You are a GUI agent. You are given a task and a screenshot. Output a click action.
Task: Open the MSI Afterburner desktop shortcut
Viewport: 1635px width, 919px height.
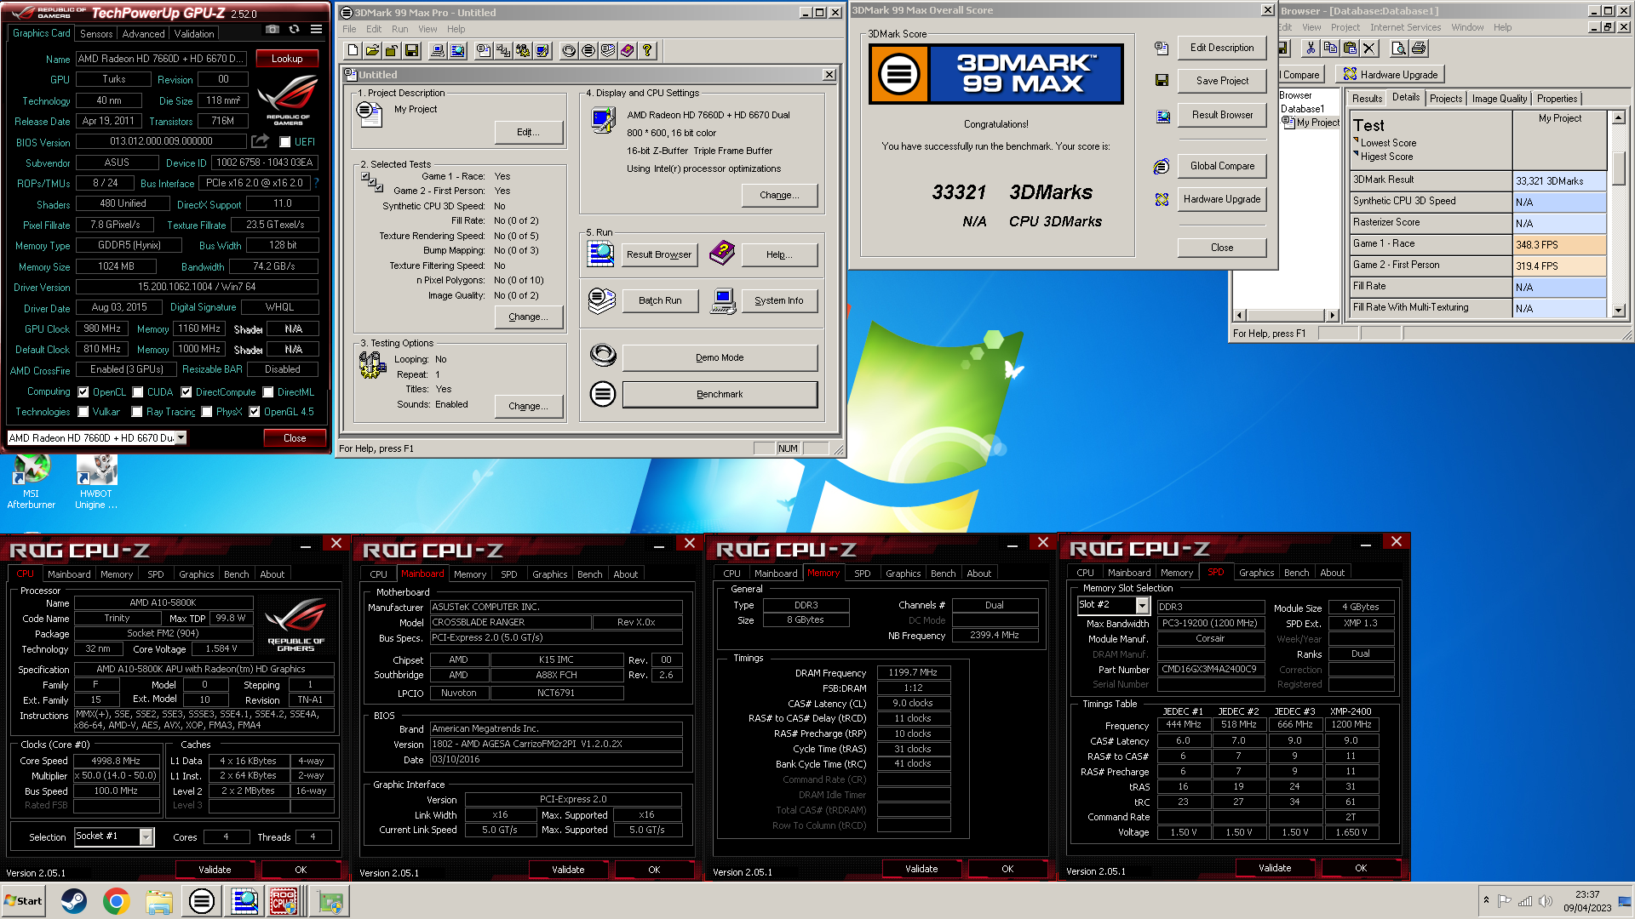coord(32,482)
